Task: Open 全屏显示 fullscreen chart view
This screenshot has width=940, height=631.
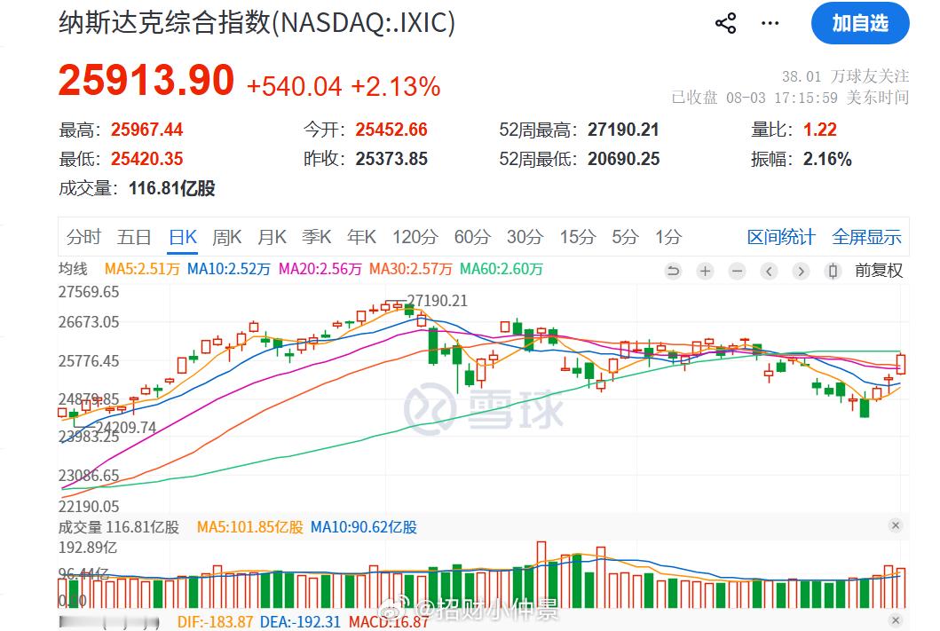Action: [x=867, y=237]
